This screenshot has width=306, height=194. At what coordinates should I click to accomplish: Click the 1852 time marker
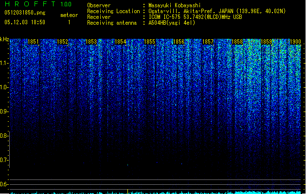62,42
